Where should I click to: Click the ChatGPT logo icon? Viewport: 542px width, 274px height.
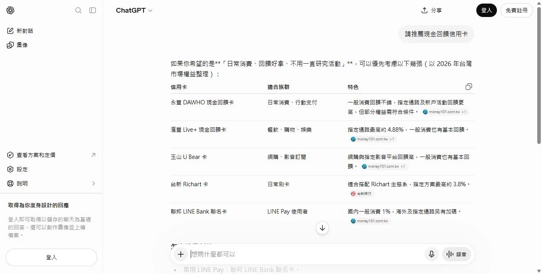click(10, 10)
